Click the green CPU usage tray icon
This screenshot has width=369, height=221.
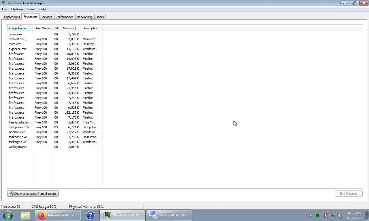click(x=317, y=216)
